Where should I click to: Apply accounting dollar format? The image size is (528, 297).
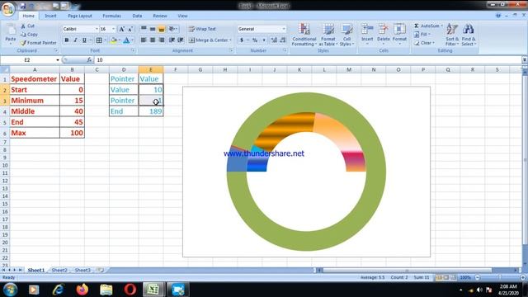coord(242,40)
